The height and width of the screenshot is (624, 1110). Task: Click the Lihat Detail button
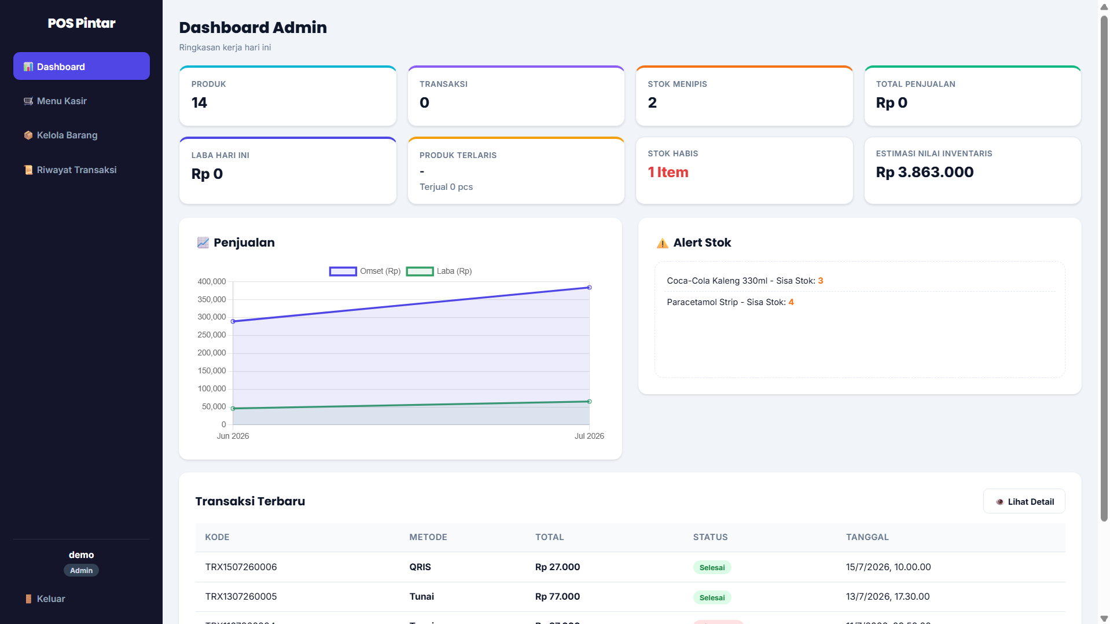tap(1024, 501)
